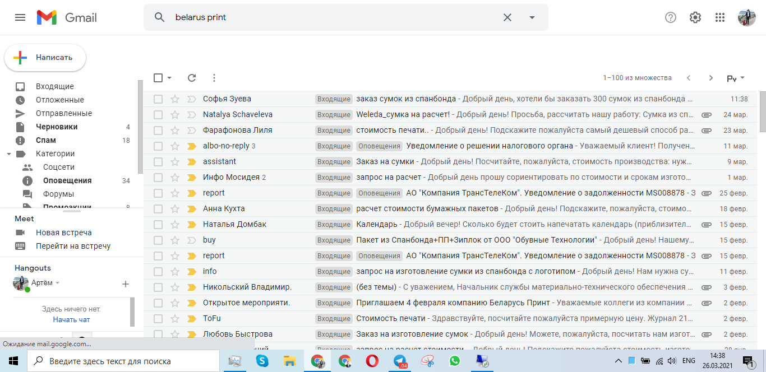Go to the older results page
766x372 pixels.
[711, 78]
